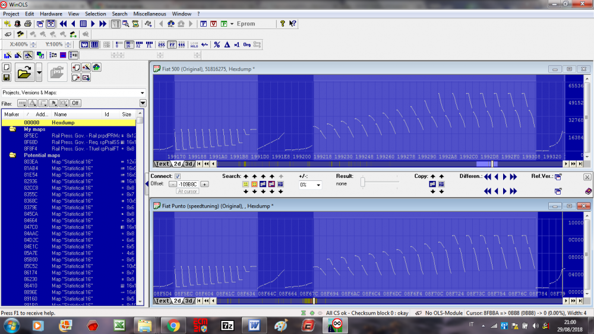Click the online tree globe icon in side panel
The height and width of the screenshot is (334, 594).
97,67
